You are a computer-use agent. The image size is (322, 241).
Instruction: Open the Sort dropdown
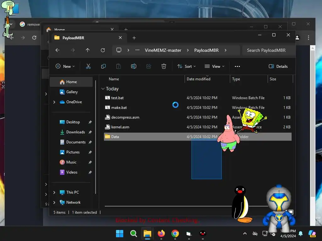click(186, 67)
